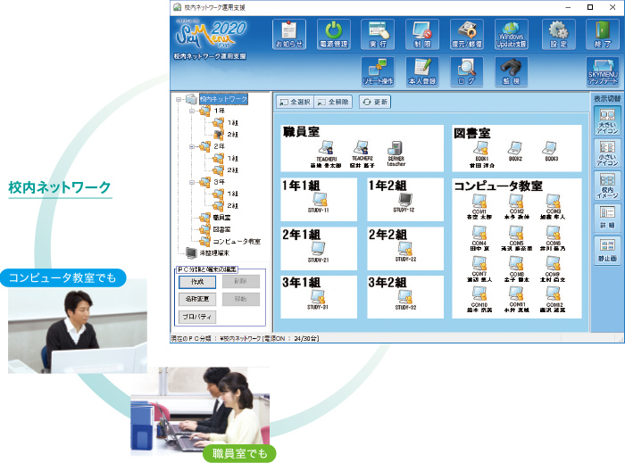Click the 全解除 deselect all button
The image size is (625, 463).
pos(333,102)
